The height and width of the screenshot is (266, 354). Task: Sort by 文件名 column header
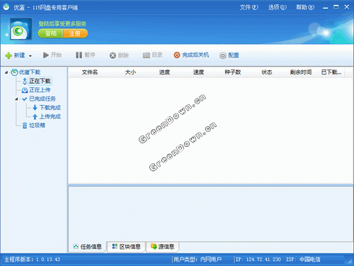point(90,72)
